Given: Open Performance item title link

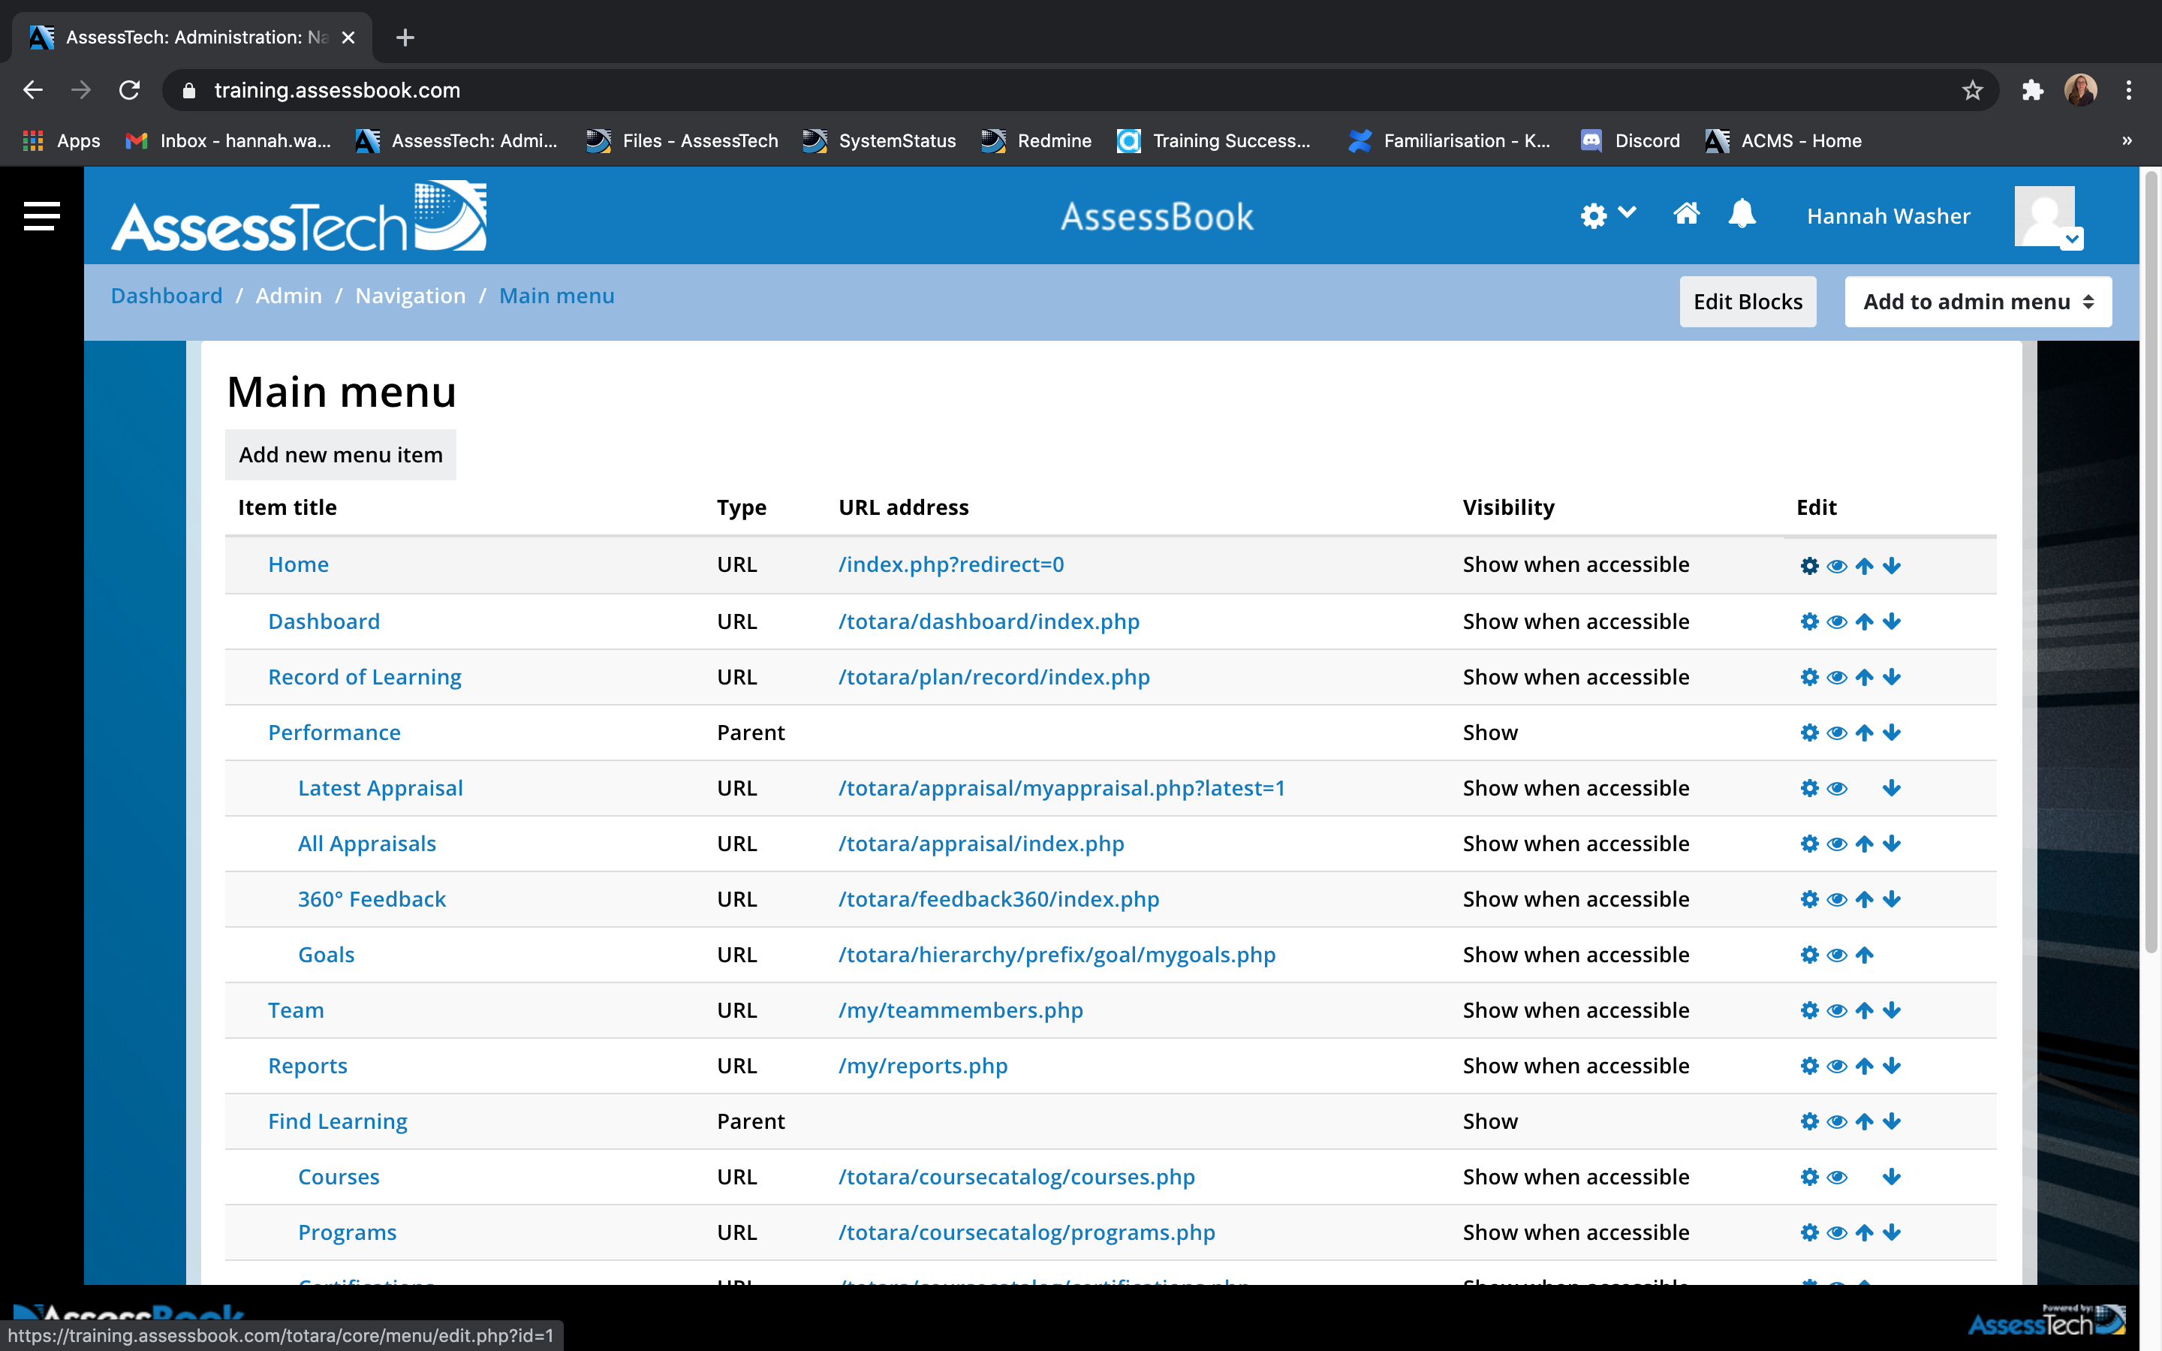Looking at the screenshot, I should [x=334, y=733].
